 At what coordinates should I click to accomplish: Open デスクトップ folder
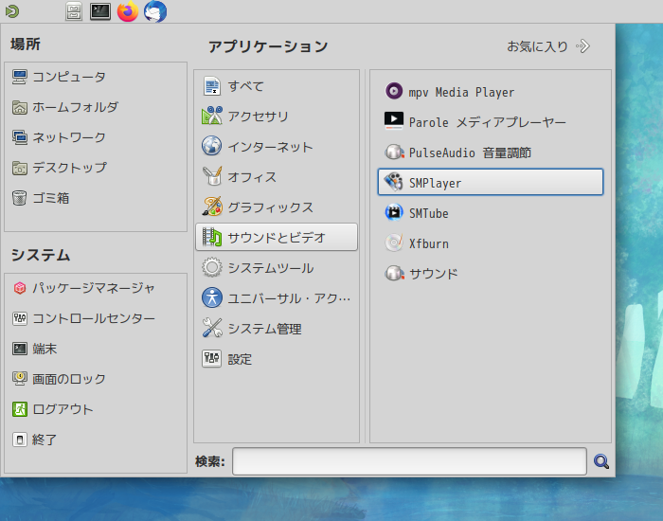96,168
